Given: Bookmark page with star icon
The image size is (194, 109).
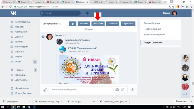Looking at the screenshot, I should point(173,7).
